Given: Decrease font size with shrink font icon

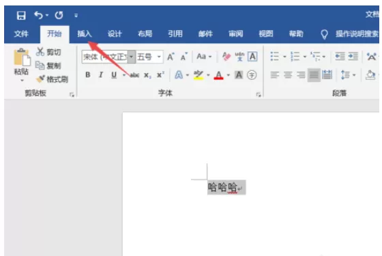Looking at the screenshot, I should (184, 57).
